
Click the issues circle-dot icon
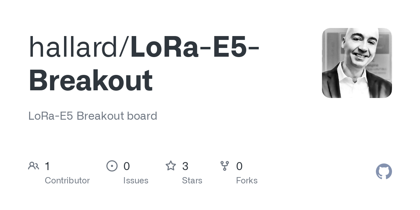coord(112,166)
